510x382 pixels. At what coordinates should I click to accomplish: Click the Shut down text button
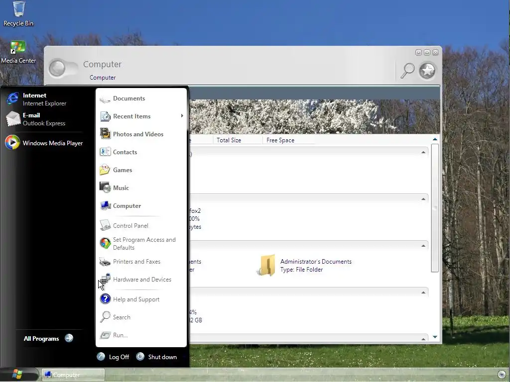click(163, 357)
